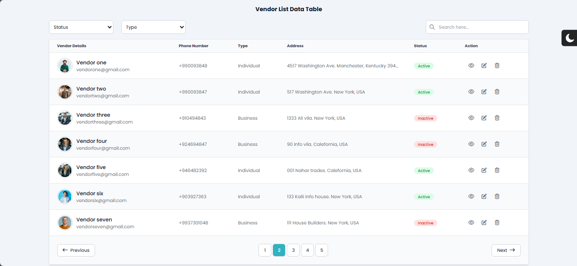Edit Vendor five with pencil icon
The image size is (577, 266).
click(484, 170)
